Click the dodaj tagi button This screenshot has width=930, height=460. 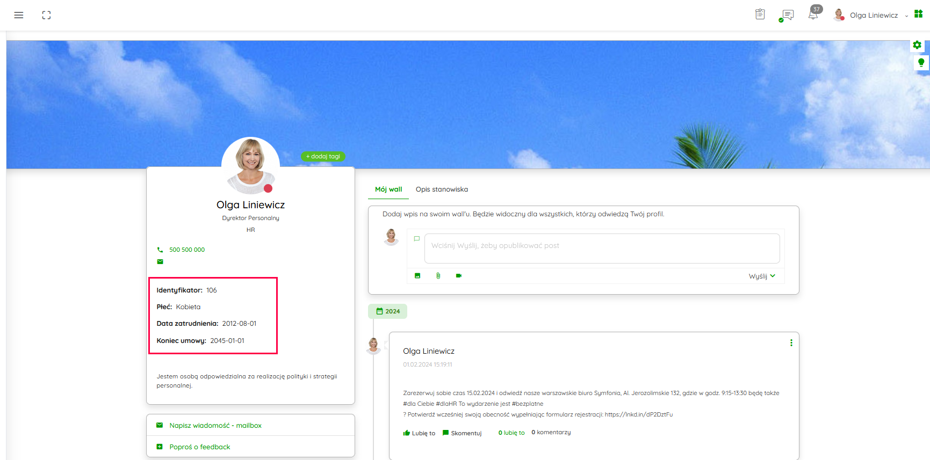(x=323, y=156)
